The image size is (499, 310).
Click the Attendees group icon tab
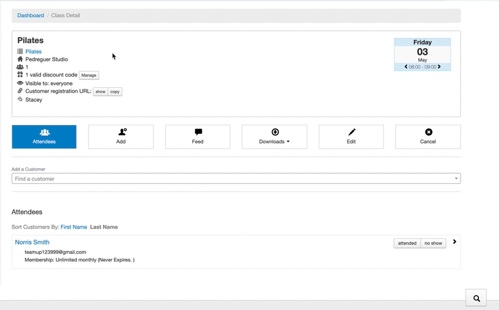pyautogui.click(x=44, y=133)
